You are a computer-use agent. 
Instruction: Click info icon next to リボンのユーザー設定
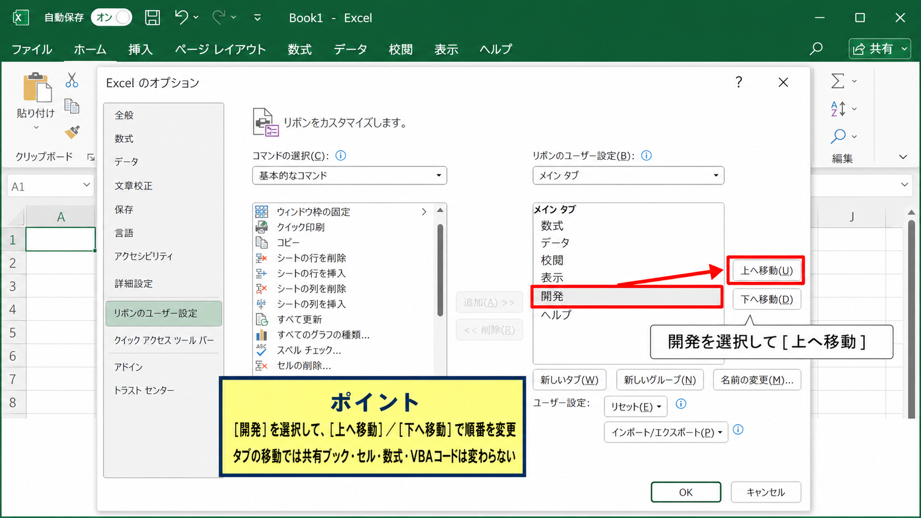(x=647, y=156)
